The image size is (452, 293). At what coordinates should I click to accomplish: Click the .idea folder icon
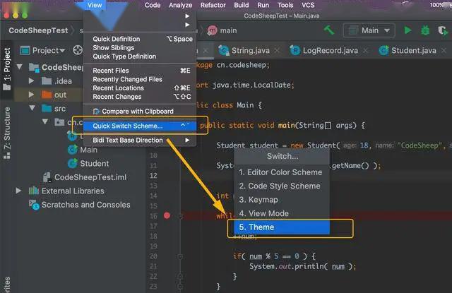(x=47, y=81)
